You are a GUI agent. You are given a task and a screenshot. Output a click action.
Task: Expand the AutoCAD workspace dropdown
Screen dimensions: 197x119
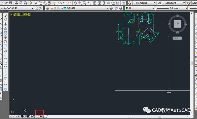[x=33, y=8]
